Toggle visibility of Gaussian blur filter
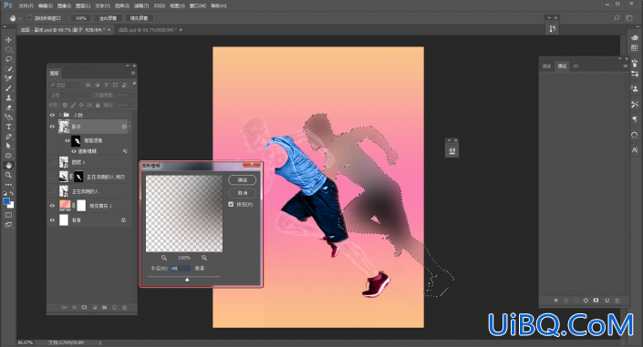This screenshot has height=347, width=643. pyautogui.click(x=74, y=151)
